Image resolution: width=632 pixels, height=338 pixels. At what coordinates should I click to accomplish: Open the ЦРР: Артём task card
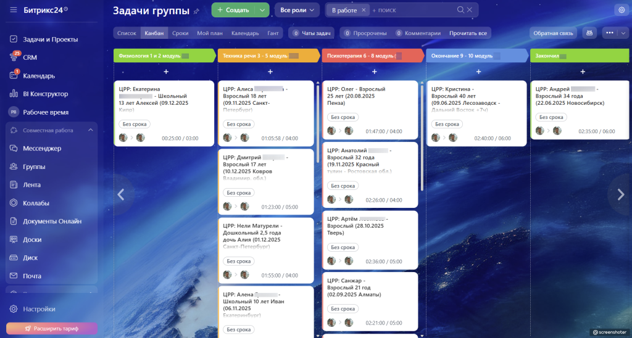370,240
